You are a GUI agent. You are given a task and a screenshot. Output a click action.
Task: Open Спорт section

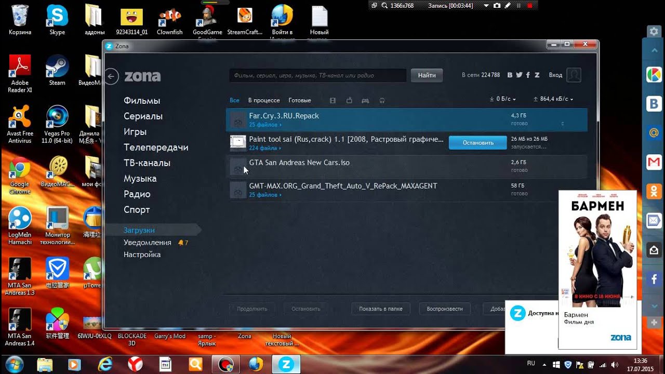pos(137,210)
